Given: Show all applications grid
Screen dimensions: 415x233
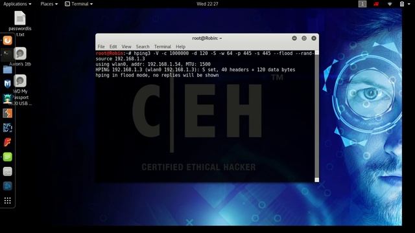Looking at the screenshot, I should tap(7, 201).
